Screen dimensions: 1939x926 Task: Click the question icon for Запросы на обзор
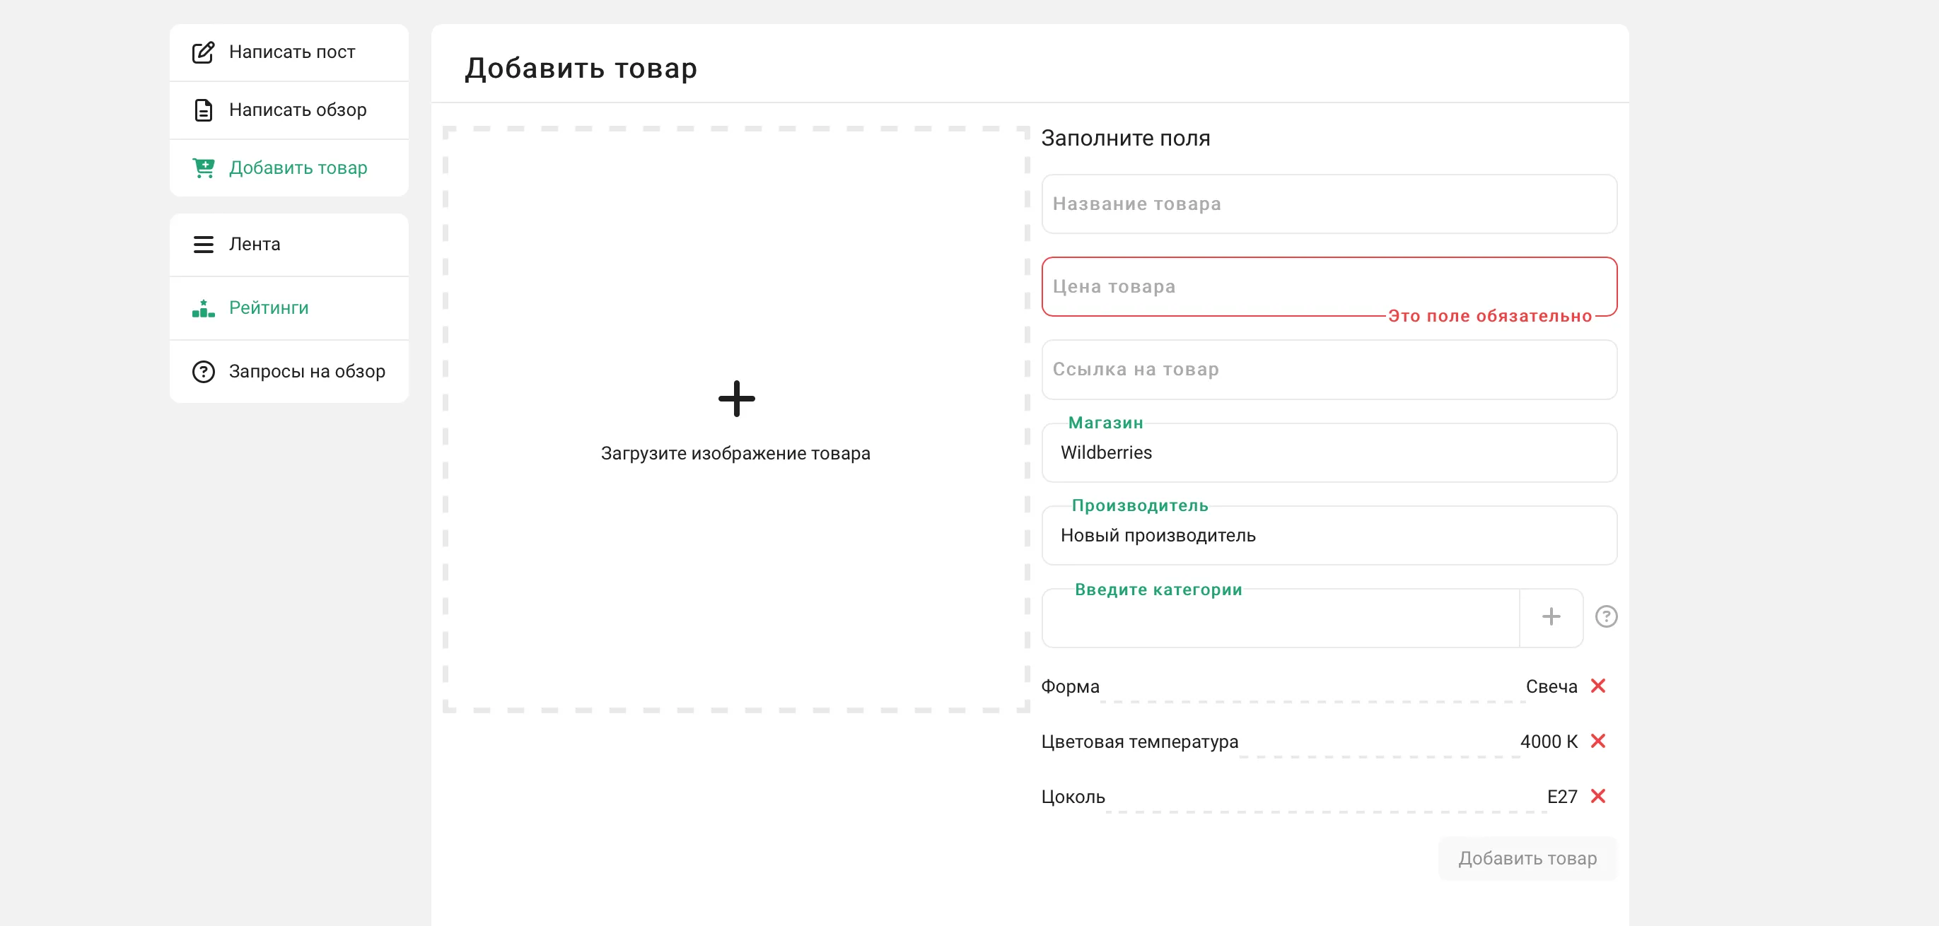(x=203, y=372)
